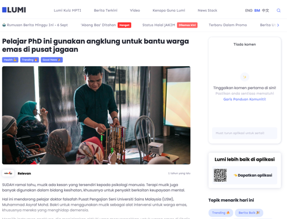Image resolution: width=287 pixels, height=219 pixels.
Task: Open the angklung article photo
Action: click(x=96, y=115)
